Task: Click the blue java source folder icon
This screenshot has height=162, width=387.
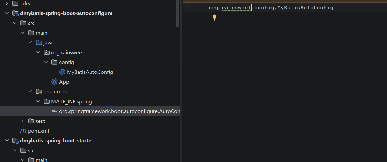Action: click(x=39, y=42)
